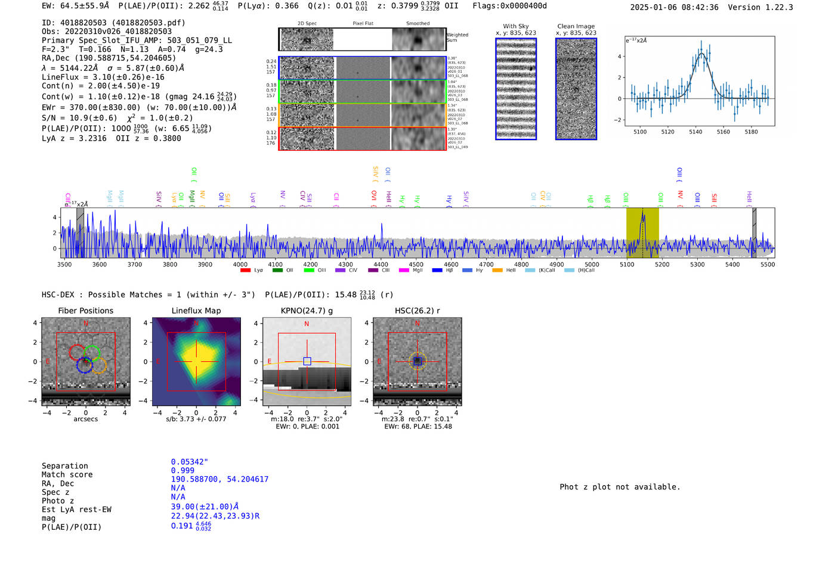
Task: Select the green-bordered fiber spectrum row
Action: 362,91
